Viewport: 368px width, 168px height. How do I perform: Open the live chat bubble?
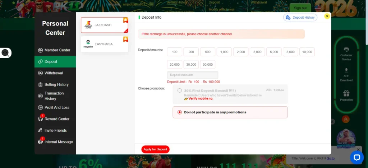coord(357,157)
